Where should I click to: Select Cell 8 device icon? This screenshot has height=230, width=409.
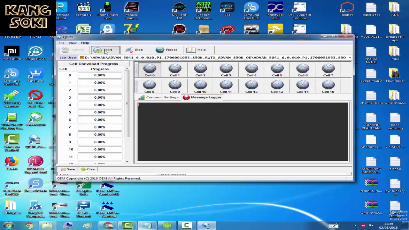click(x=149, y=87)
